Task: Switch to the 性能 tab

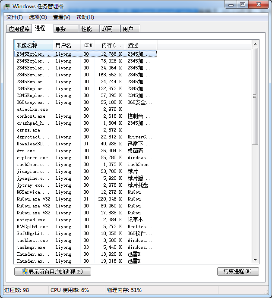Action: point(89,29)
